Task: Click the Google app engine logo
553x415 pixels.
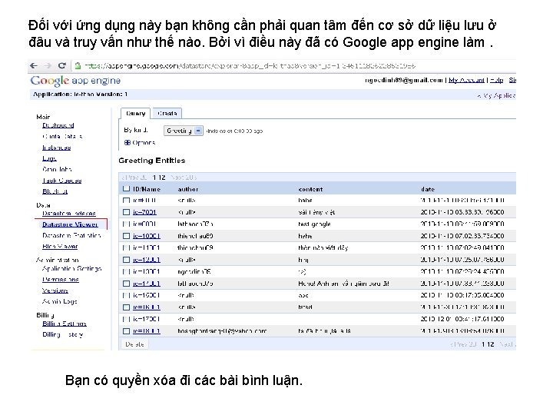Action: [75, 81]
